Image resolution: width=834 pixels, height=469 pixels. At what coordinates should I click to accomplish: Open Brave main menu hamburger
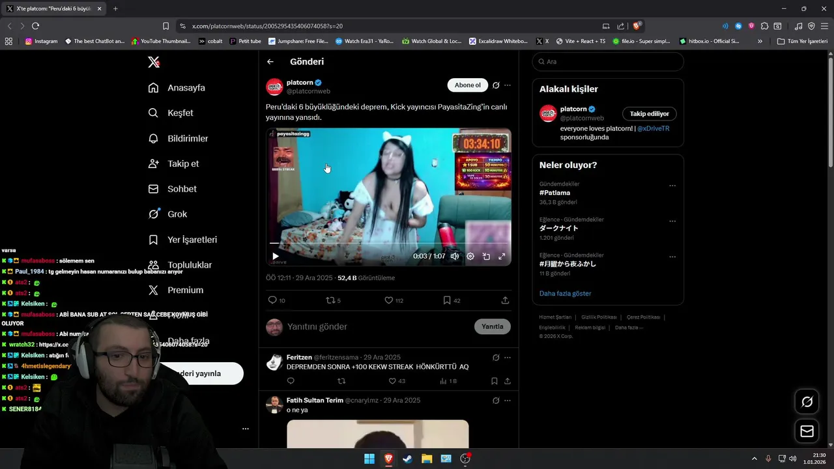824,26
